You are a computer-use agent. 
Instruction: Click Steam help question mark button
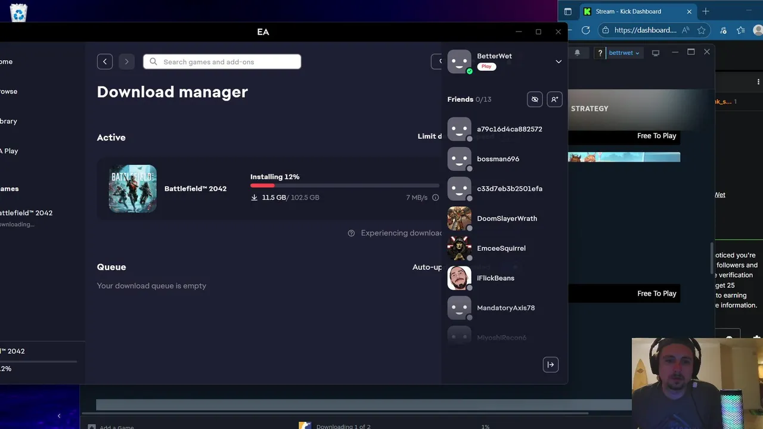tap(600, 53)
